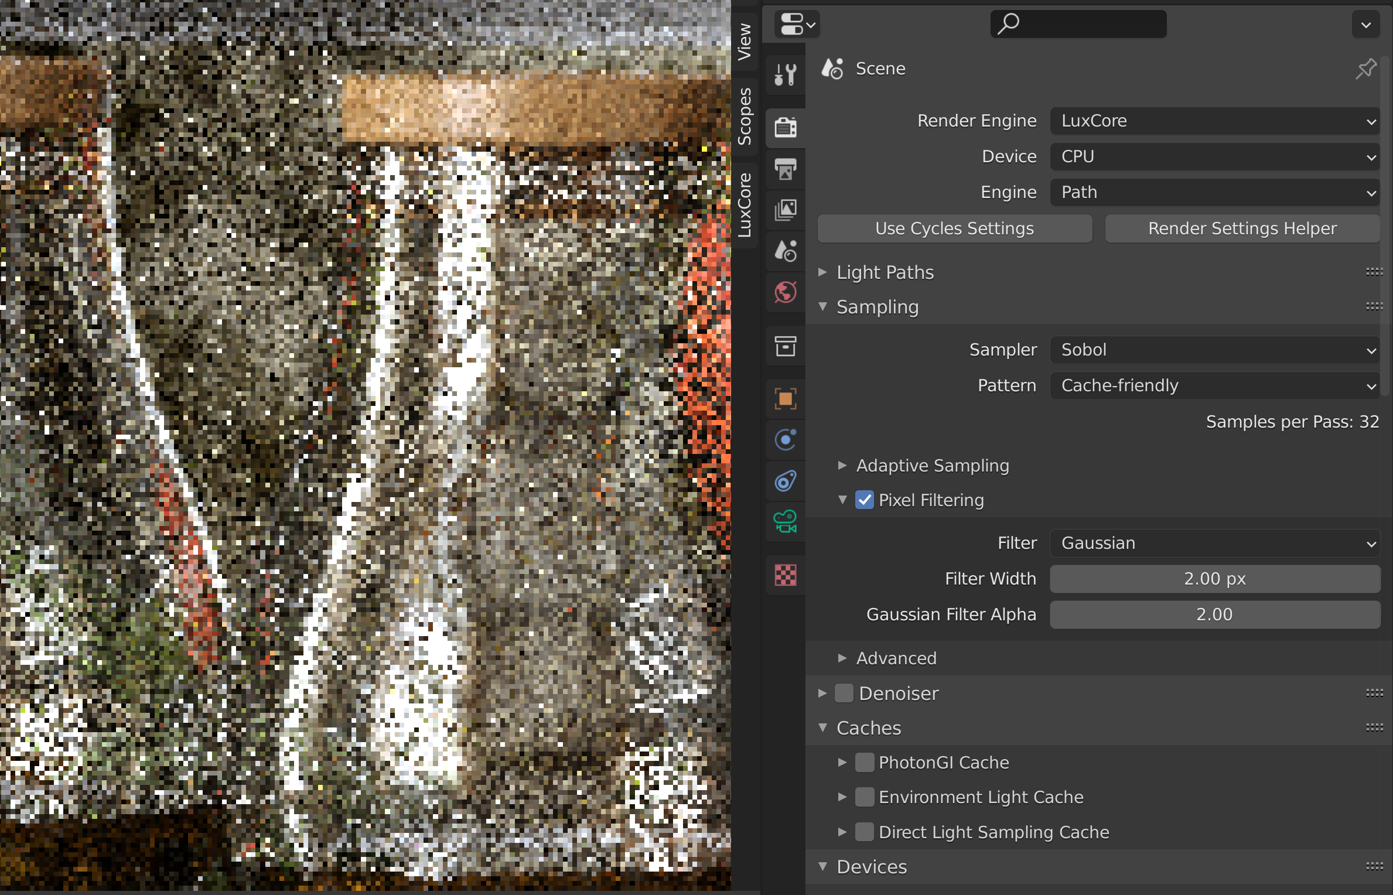Image resolution: width=1393 pixels, height=895 pixels.
Task: Open the editor type selector
Action: tap(797, 25)
